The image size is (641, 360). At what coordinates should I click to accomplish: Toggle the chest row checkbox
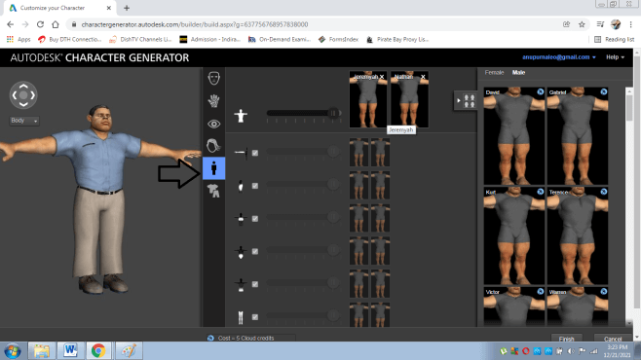[x=254, y=219]
